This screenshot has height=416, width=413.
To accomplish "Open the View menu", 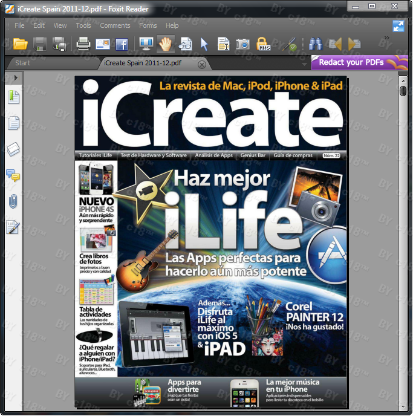I will click(x=60, y=25).
